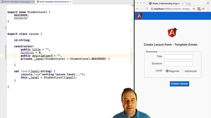This screenshot has height=118, width=211.
Task: Click the large Angular logo above the form
Action: tap(172, 32)
